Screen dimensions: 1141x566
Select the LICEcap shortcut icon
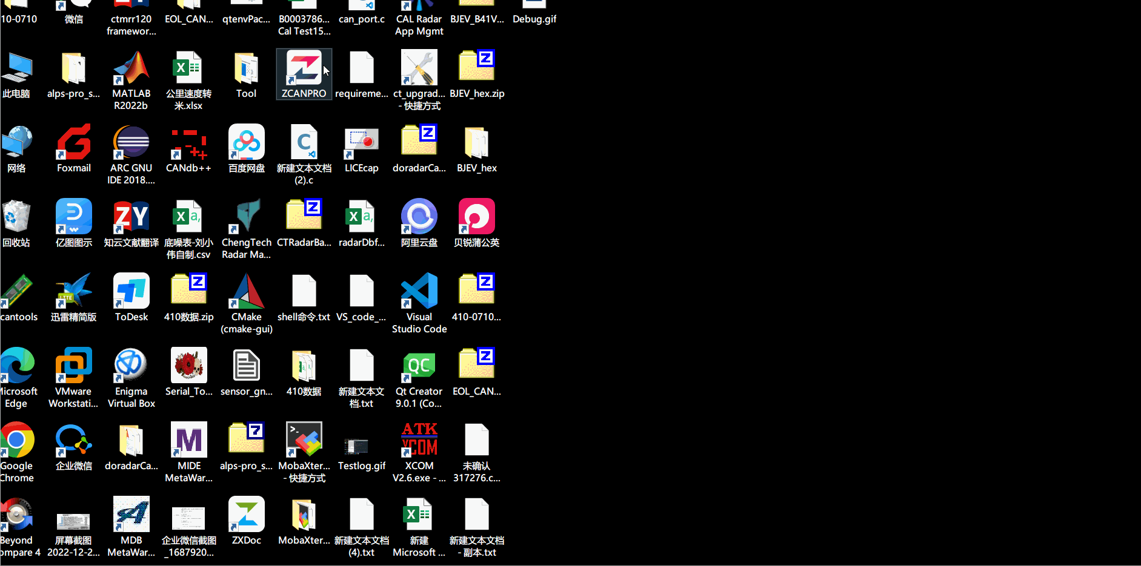361,143
